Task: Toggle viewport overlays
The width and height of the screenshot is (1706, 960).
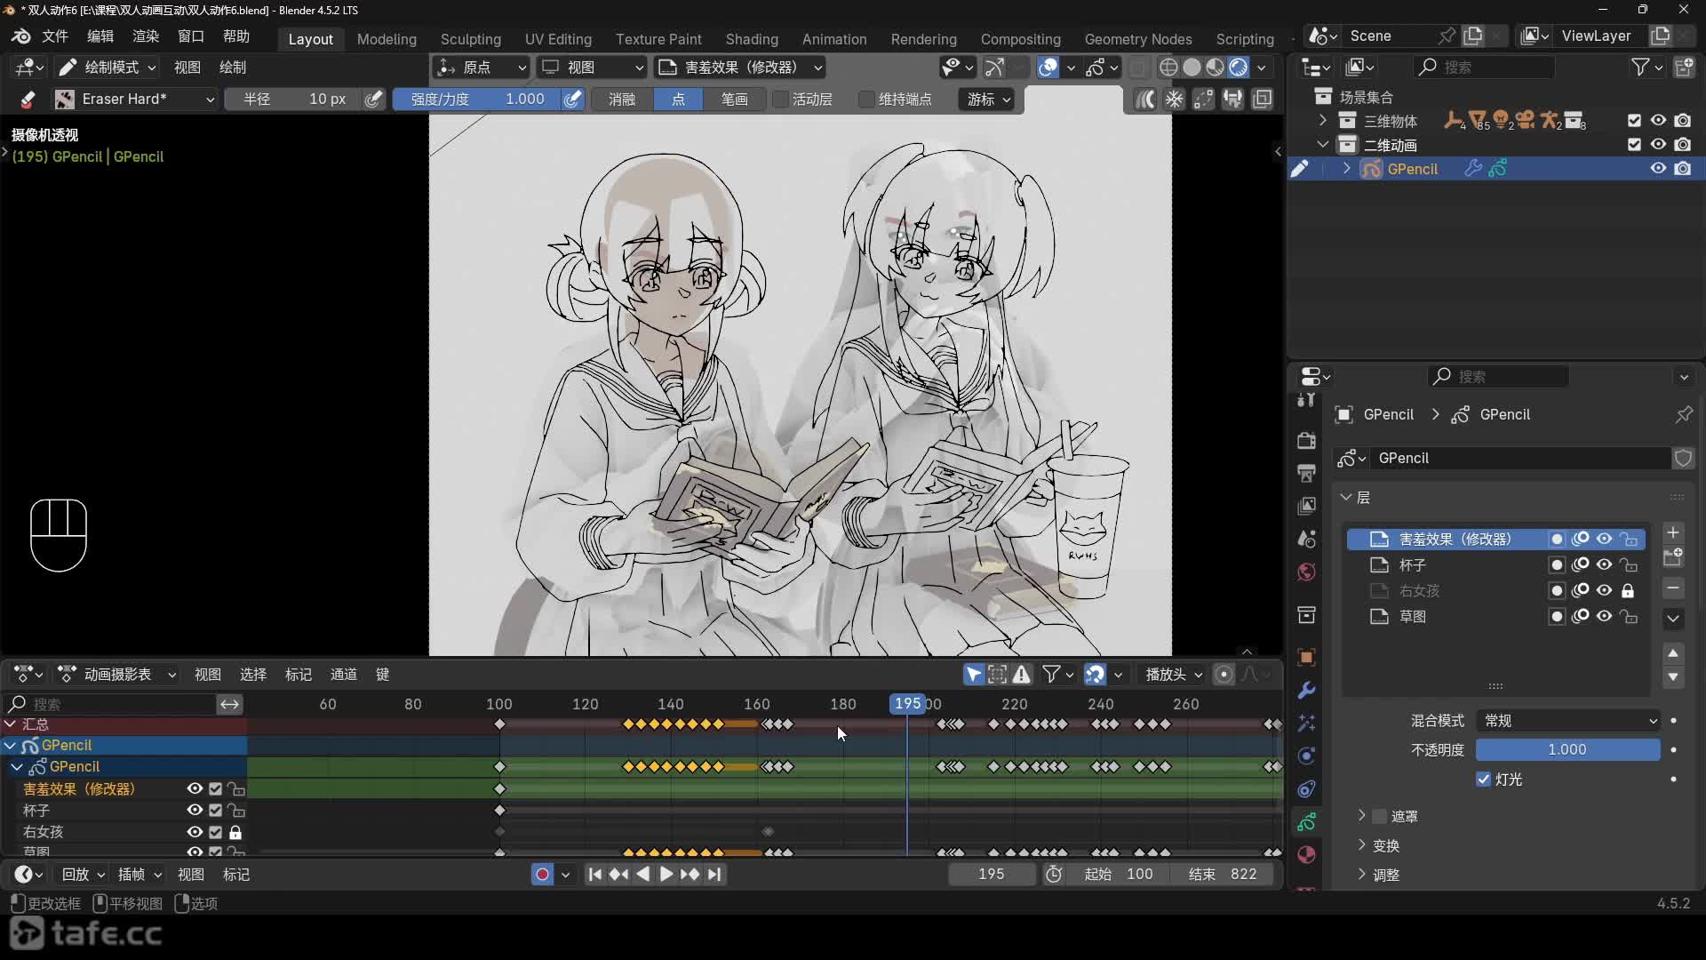Action: pyautogui.click(x=1048, y=68)
